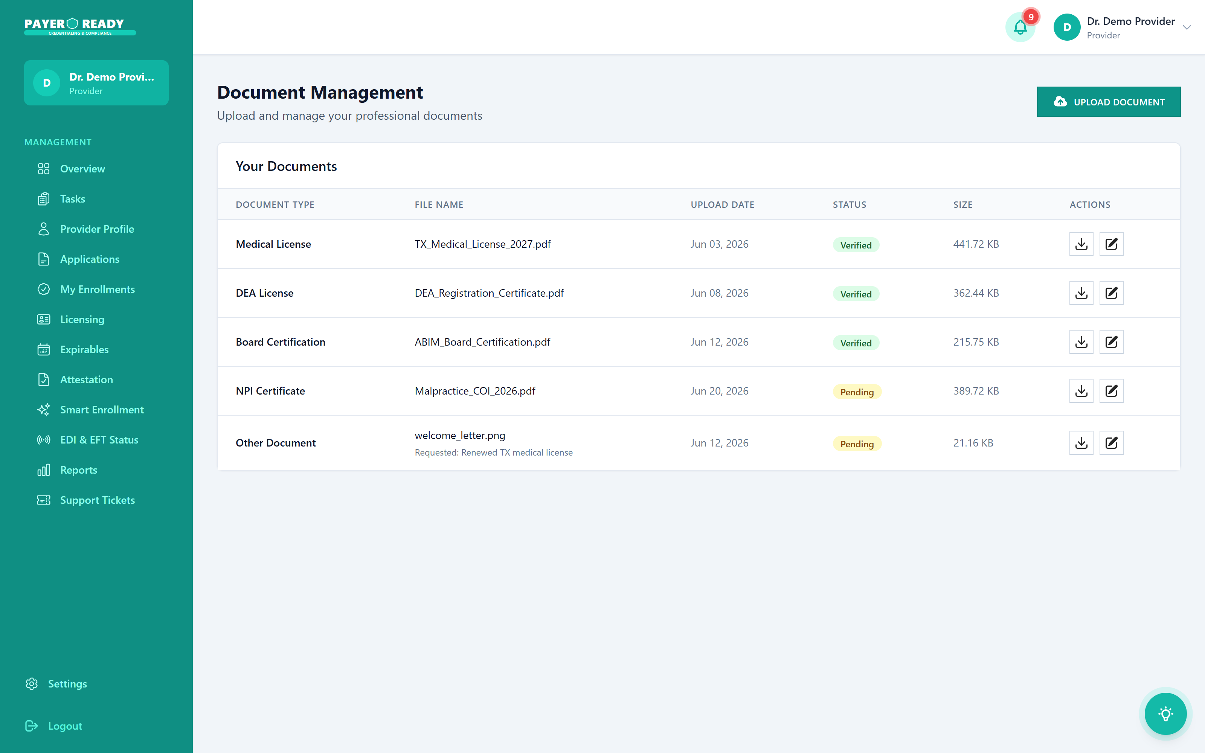This screenshot has width=1205, height=753.
Task: Click the Settings gear icon
Action: pos(32,684)
